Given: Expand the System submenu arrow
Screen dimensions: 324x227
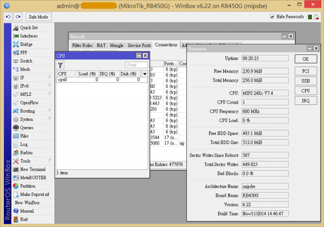Looking at the screenshot, I should [x=50, y=118].
